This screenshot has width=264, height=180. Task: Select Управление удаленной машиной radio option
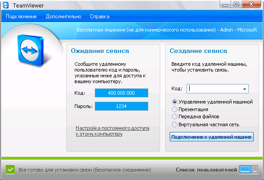tap(175, 102)
